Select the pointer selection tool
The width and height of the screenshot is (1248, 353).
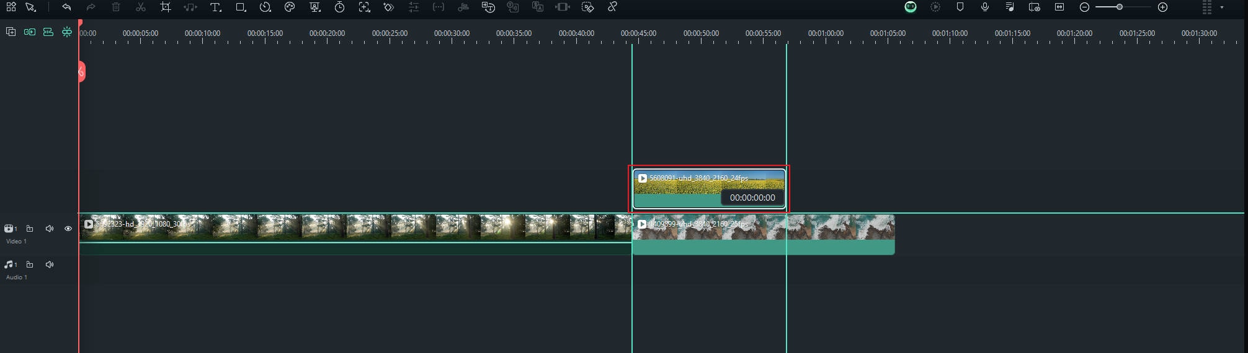pyautogui.click(x=30, y=7)
